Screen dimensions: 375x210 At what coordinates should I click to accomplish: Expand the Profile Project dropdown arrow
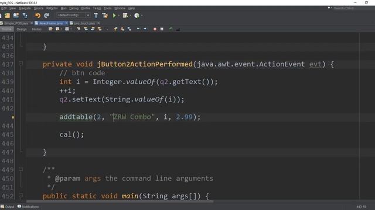click(142, 16)
